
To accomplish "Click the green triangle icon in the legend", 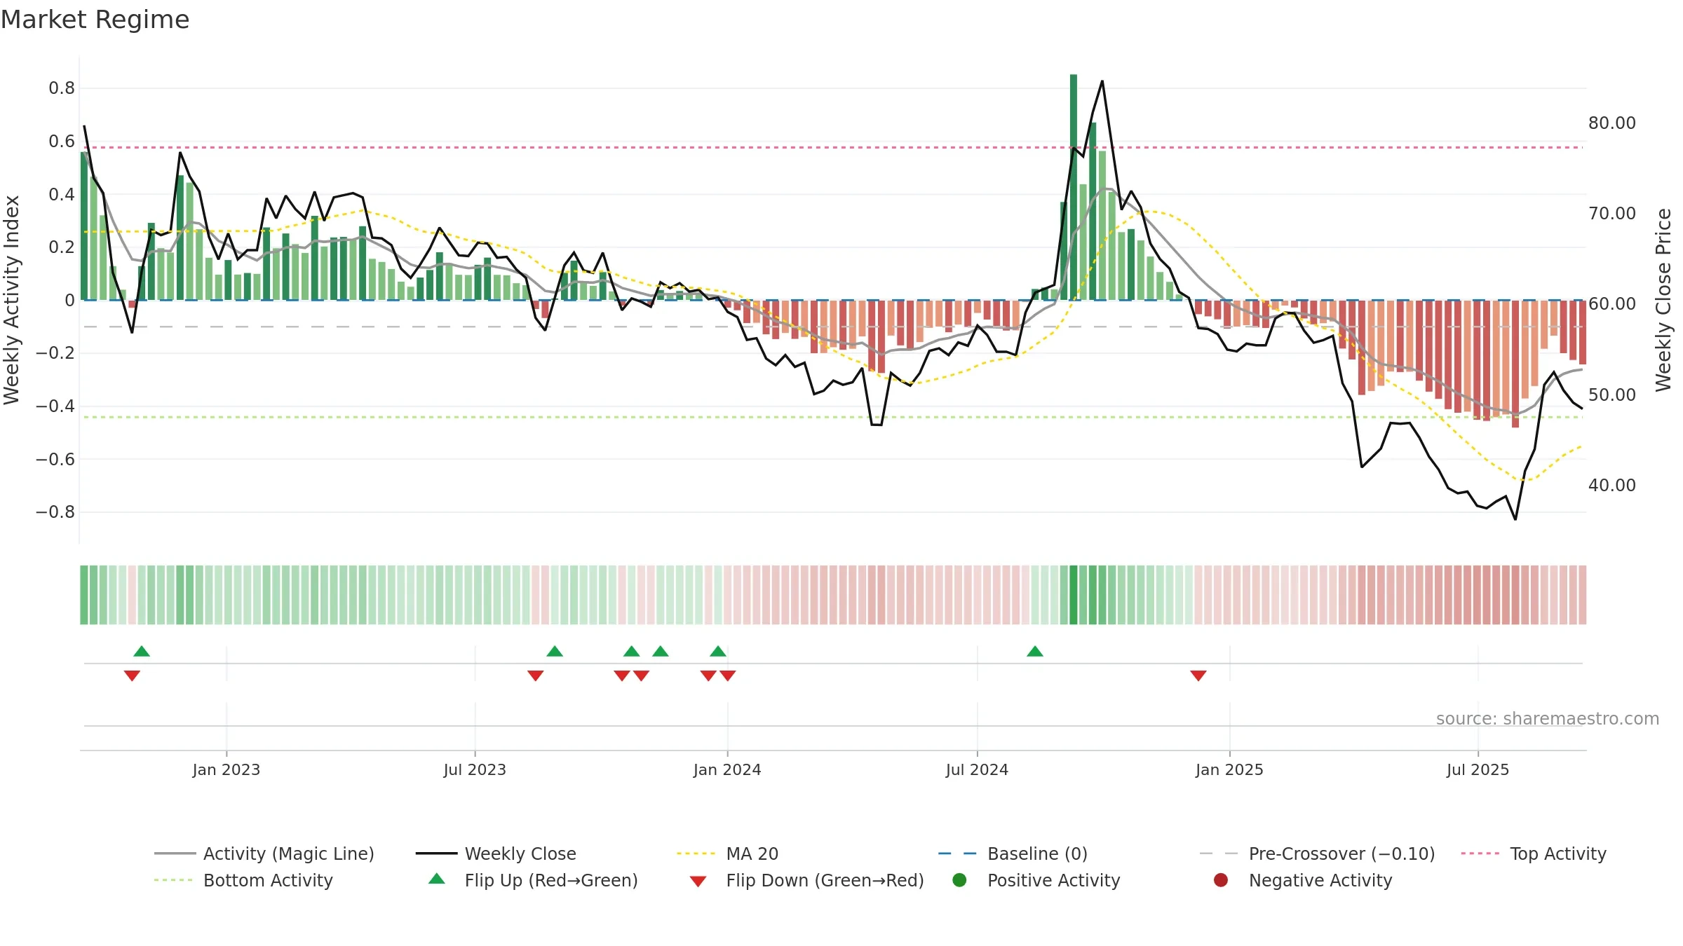I will pyautogui.click(x=436, y=879).
